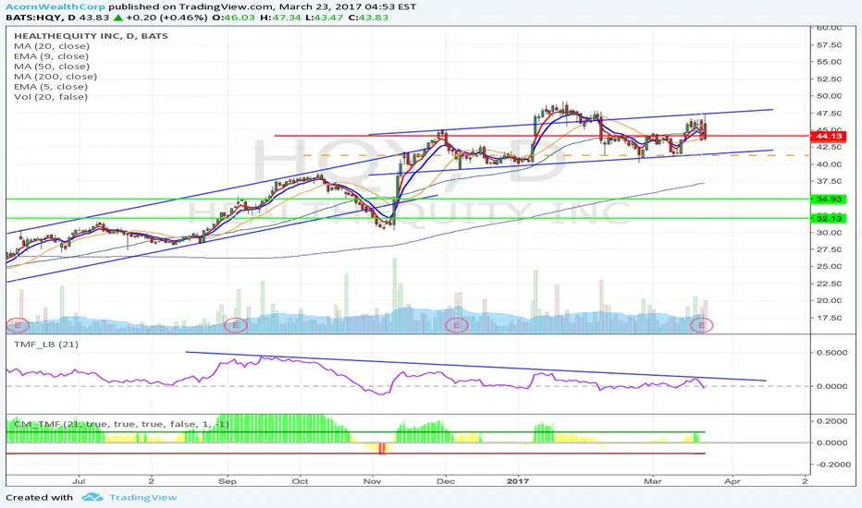
Task: Select the EMA (5, close) indicator label
Action: 51,87
